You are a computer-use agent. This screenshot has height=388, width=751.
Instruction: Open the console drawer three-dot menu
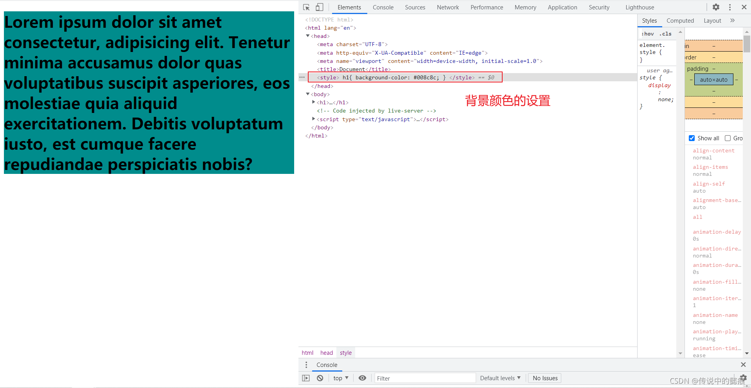click(x=306, y=365)
